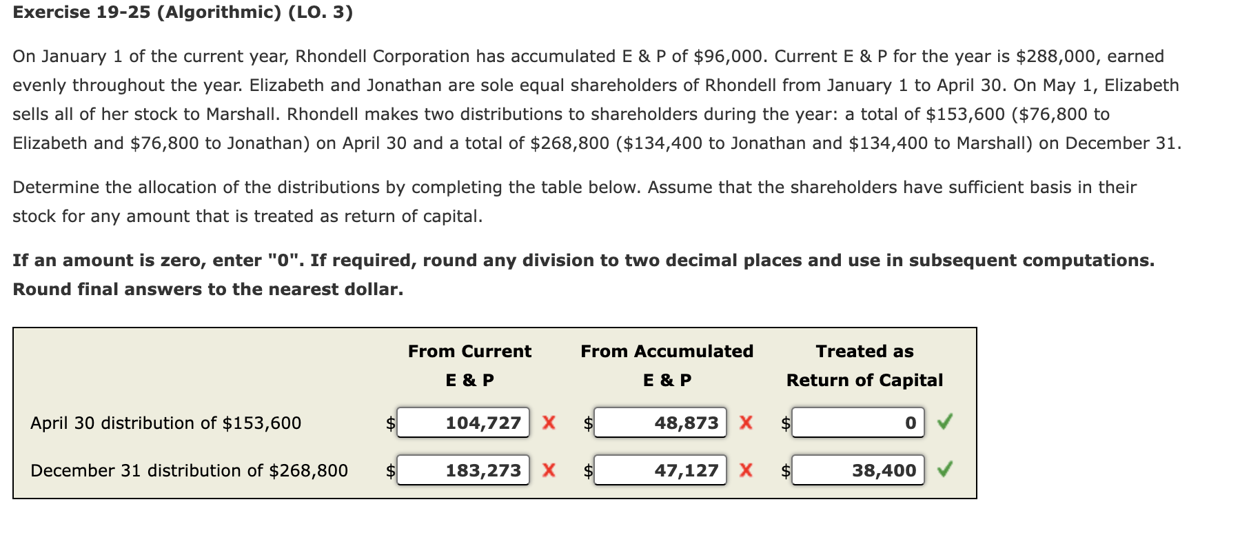Select the field containing 47,127

(660, 471)
